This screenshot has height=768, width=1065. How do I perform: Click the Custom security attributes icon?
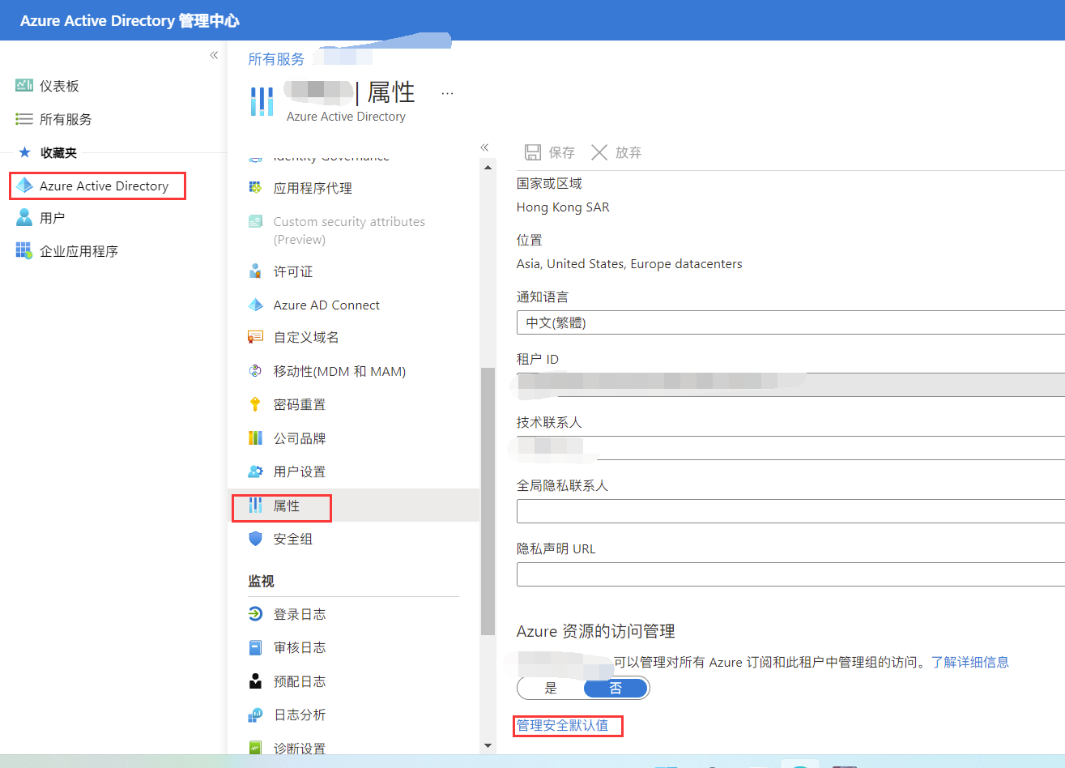coord(255,221)
